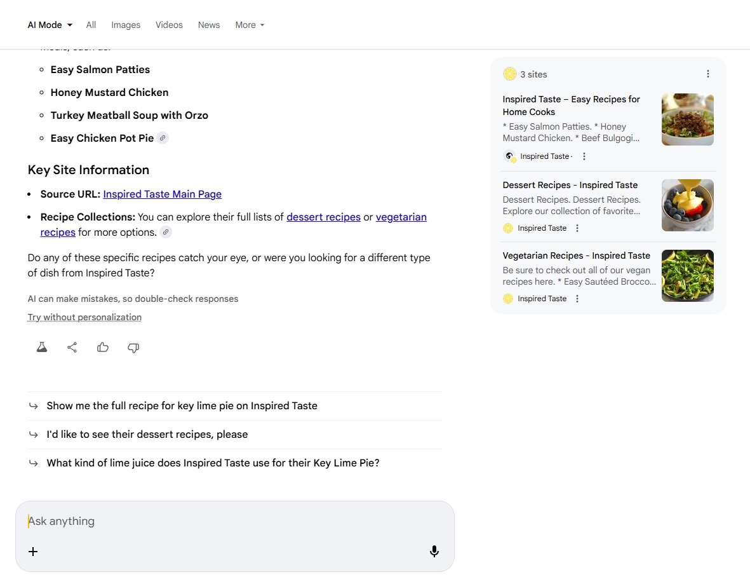Open link icon beside Easy Chicken Pot Pie
Screen dimensions: 750x584
(163, 138)
